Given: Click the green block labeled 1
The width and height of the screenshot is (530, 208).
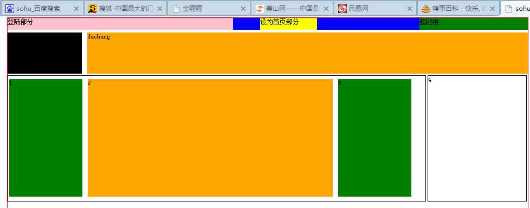Looking at the screenshot, I should pos(46,138).
